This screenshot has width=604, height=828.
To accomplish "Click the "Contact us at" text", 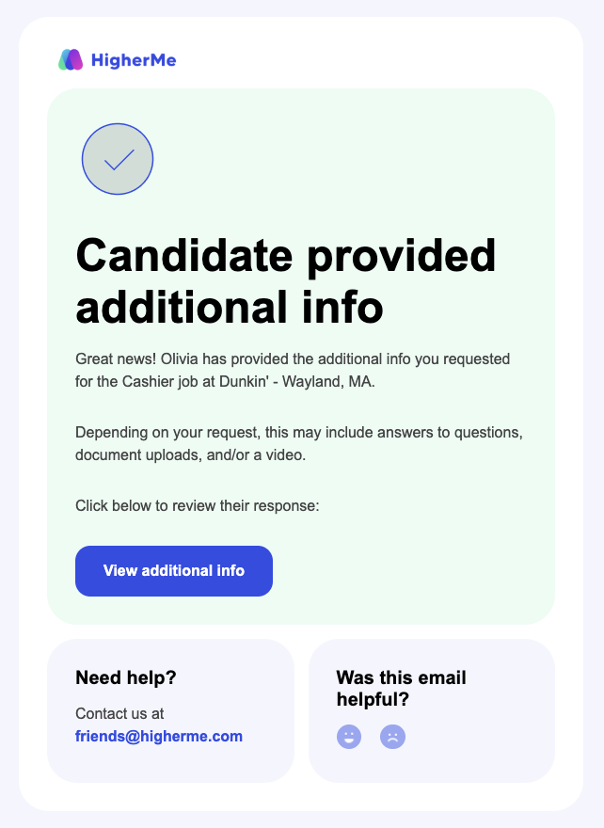I will coord(119,713).
